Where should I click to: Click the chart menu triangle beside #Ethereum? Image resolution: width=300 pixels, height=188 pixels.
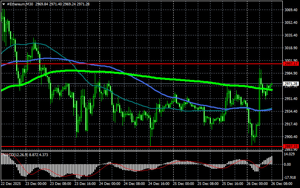tap(3, 4)
